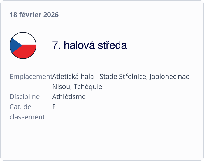204x161 pixels.
Task: Click the word classement
Action: coord(27,117)
